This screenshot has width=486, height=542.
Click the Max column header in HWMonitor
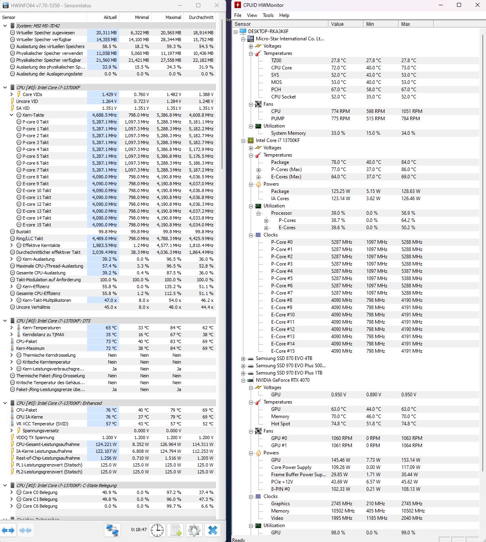point(416,24)
